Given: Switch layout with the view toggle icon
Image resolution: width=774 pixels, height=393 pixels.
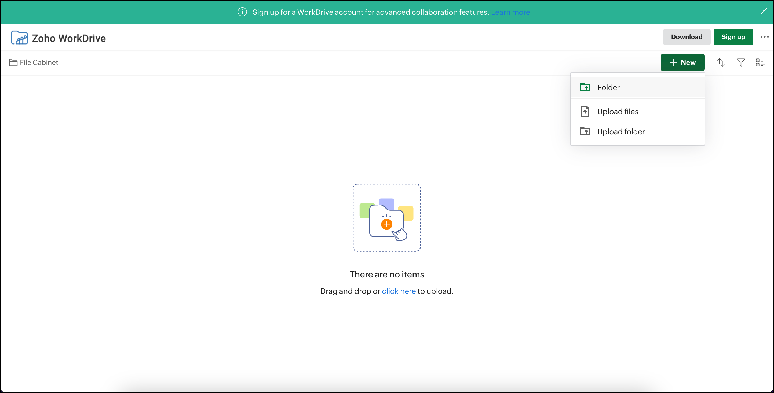Looking at the screenshot, I should tap(760, 62).
